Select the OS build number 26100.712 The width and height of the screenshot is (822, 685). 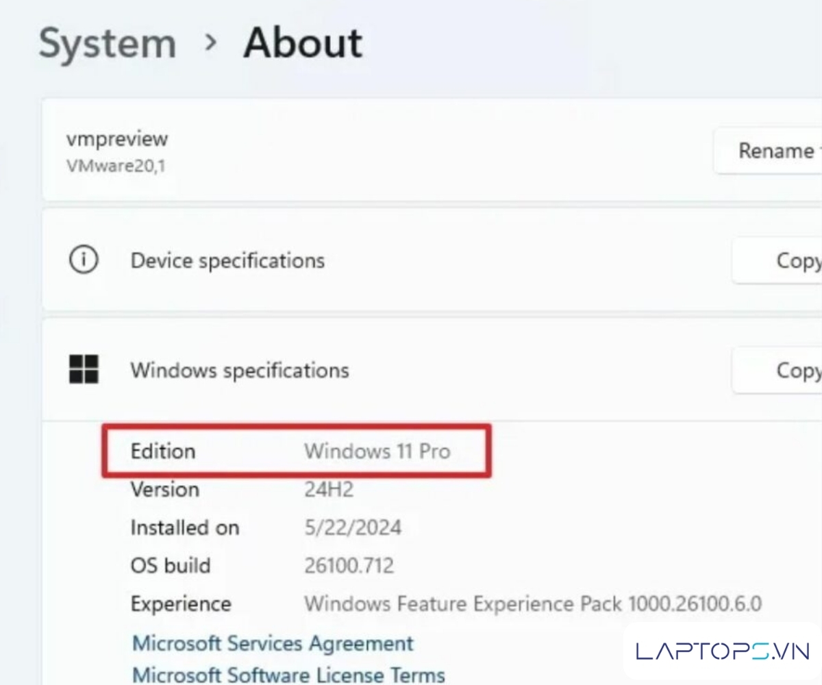click(x=349, y=566)
